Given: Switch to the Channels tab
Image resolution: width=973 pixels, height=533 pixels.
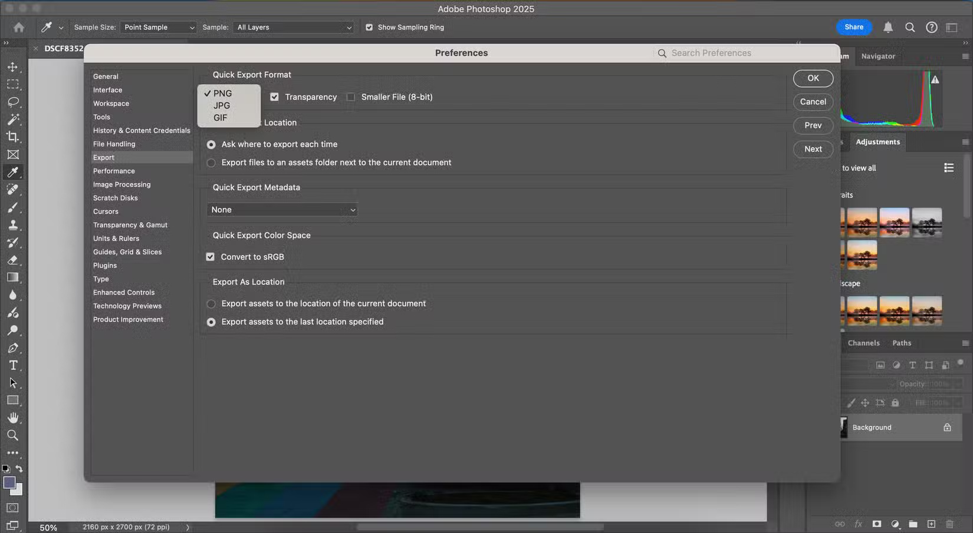Looking at the screenshot, I should [863, 342].
